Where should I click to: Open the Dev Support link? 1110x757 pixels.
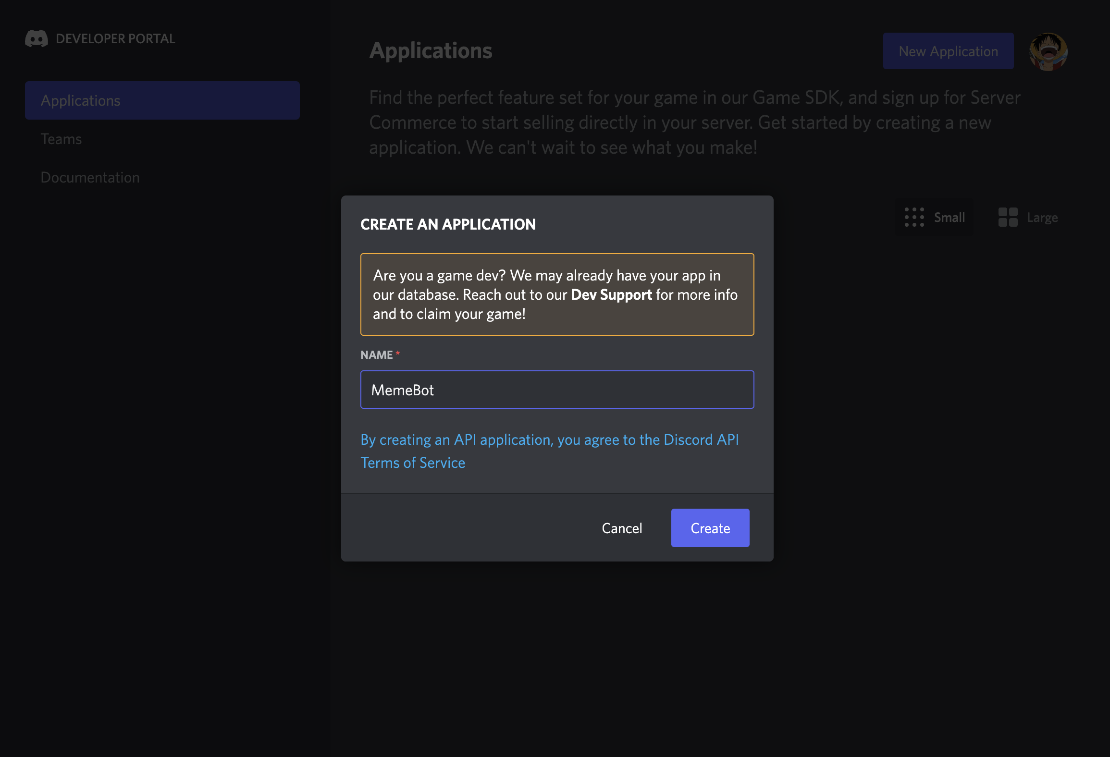coord(611,294)
